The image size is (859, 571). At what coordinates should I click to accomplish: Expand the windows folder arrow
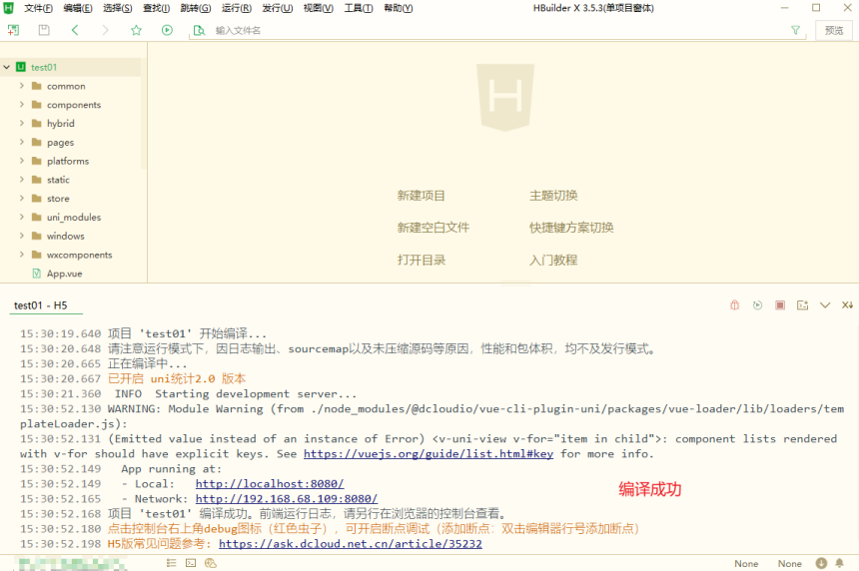coord(22,236)
